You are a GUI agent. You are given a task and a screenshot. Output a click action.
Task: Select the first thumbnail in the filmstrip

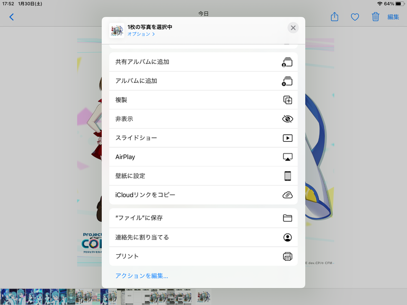(x=4, y=297)
